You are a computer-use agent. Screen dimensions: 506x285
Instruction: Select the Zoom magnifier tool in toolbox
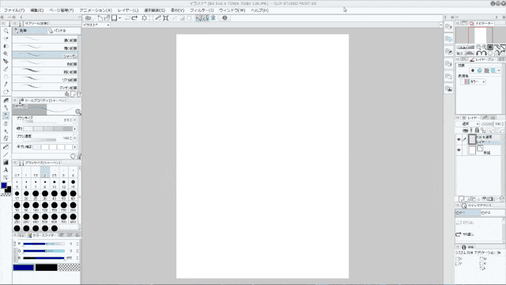tap(6, 31)
